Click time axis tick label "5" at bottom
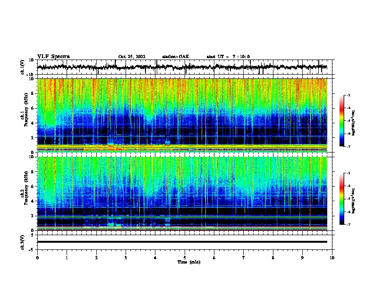Screen dimensions: 374x289 coord(185,258)
